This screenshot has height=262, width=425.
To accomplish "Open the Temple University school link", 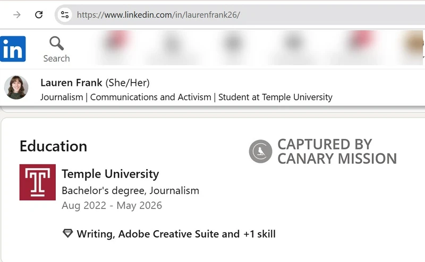I will pyautogui.click(x=110, y=174).
